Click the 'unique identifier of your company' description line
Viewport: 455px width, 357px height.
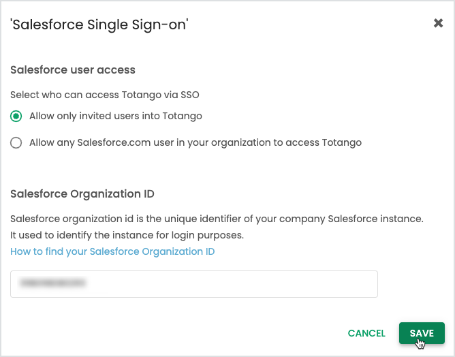tap(217, 219)
